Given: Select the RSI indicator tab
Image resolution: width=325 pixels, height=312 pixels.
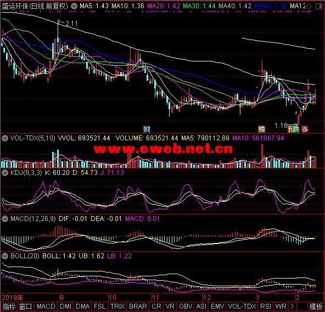Looking at the screenshot, I should (266, 307).
